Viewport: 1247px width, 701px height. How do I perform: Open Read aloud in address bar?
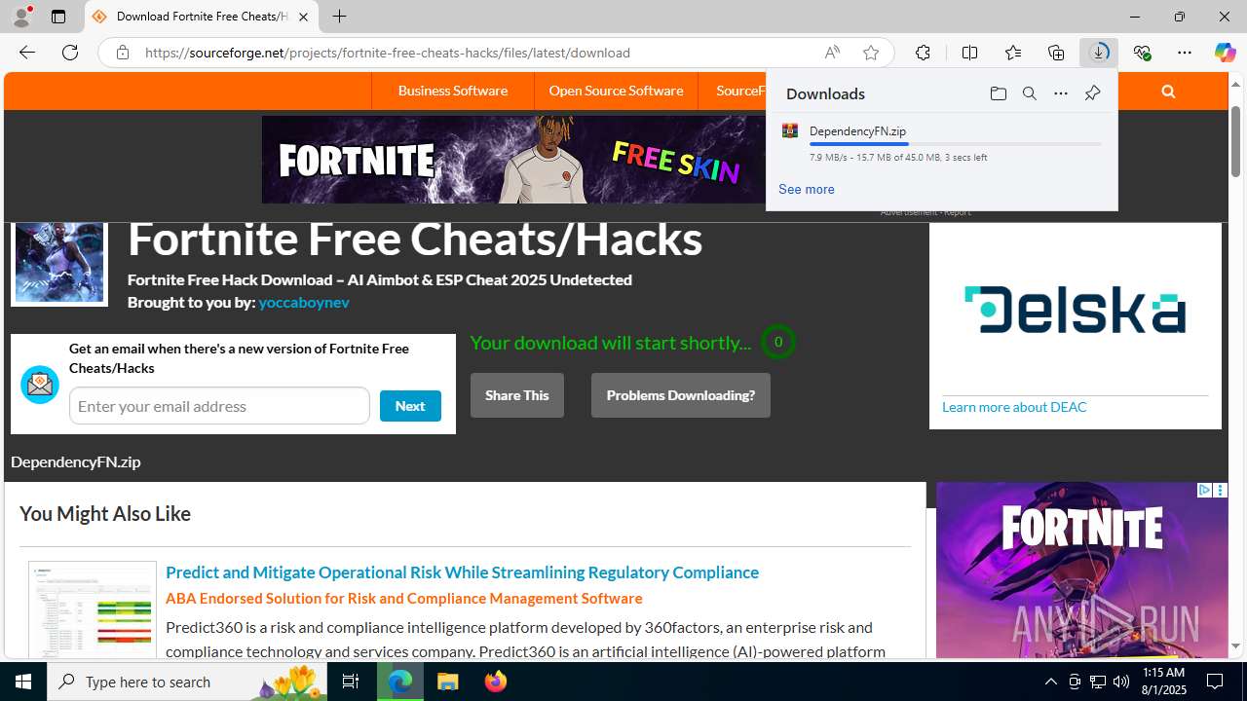pyautogui.click(x=832, y=53)
